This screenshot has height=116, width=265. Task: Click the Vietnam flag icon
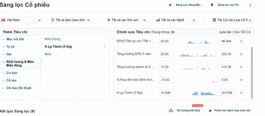pos(3,20)
